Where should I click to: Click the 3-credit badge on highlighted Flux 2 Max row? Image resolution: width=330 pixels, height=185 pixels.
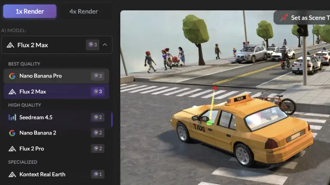(98, 92)
